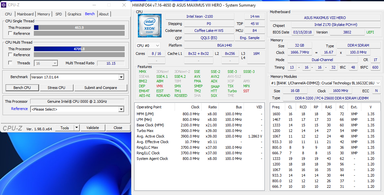
Task: Click the CPU Multi Thread score bar
Action: tap(79, 49)
